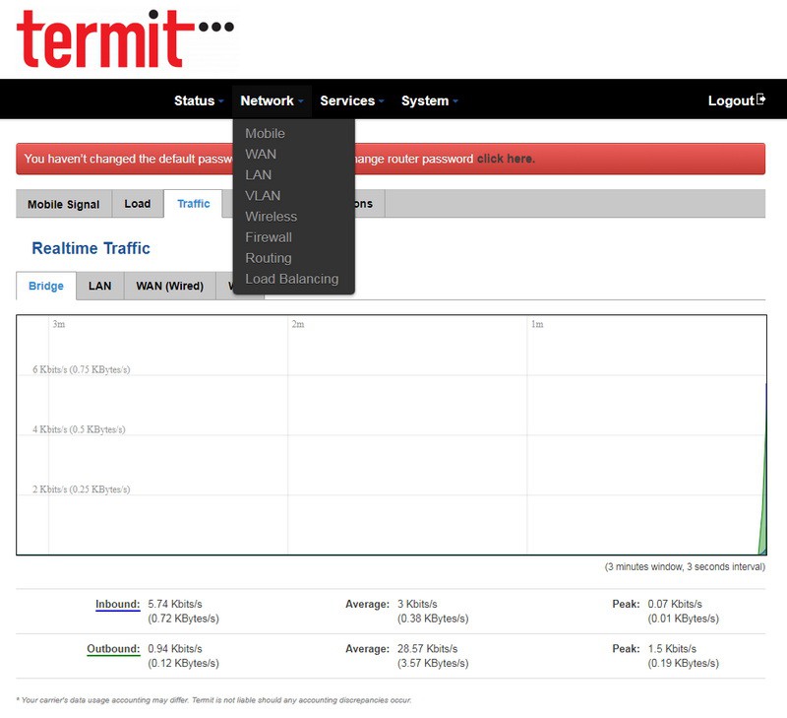Select Mobile from the Network menu
This screenshot has width=787, height=718.
[265, 133]
